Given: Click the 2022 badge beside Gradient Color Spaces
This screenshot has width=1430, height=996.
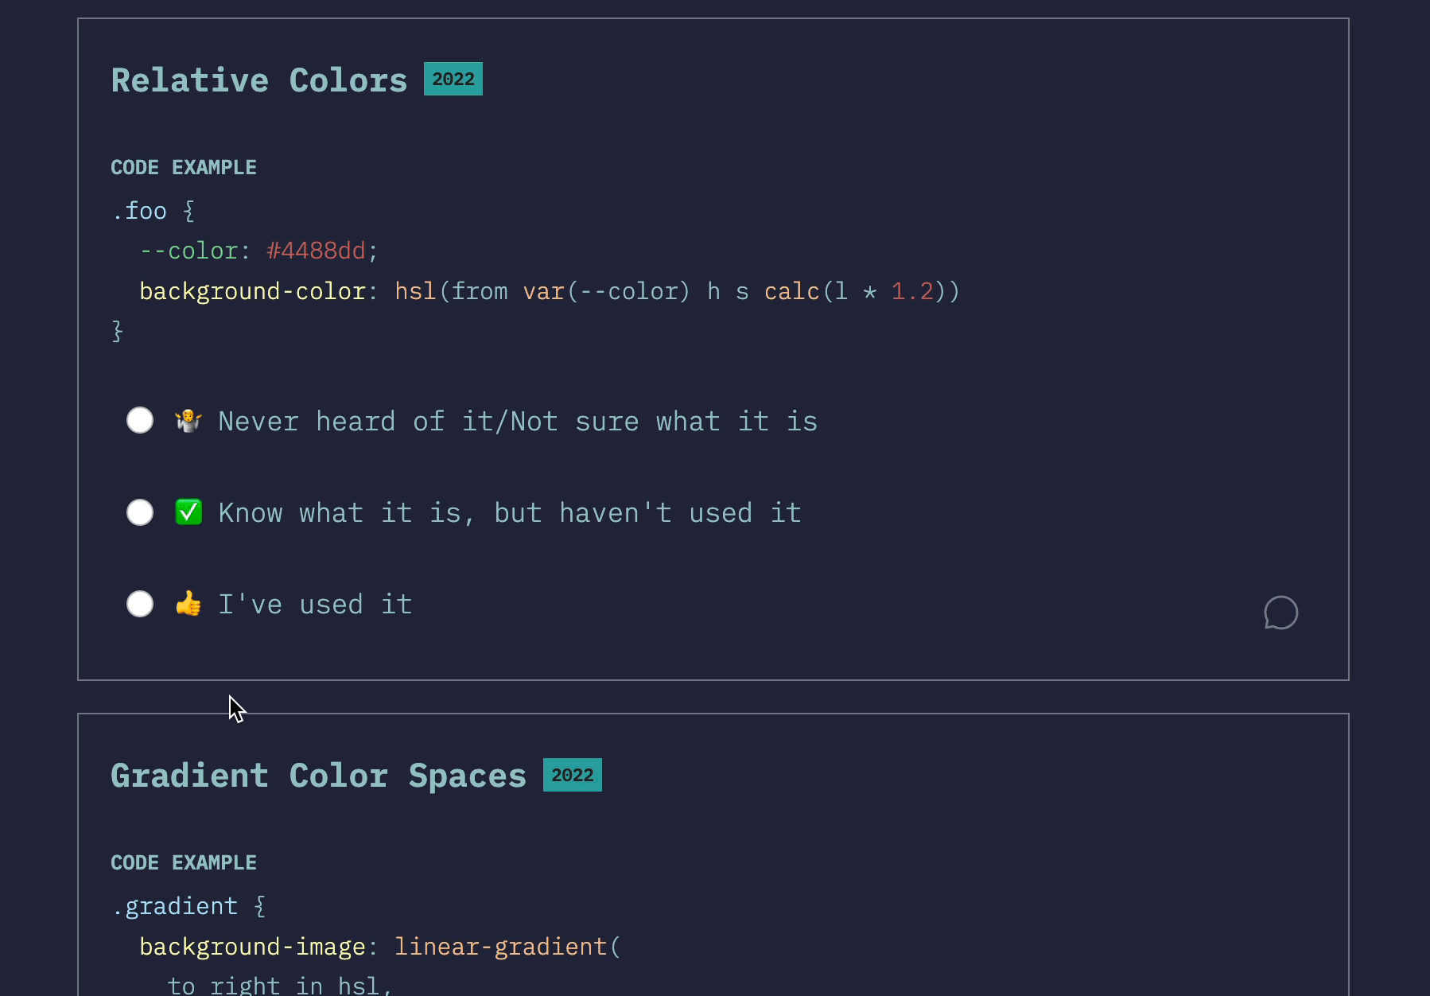Looking at the screenshot, I should click(573, 775).
